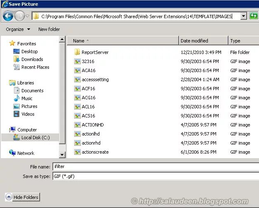Viewport: 259px width, 208px height.
Task: Open the recent locations dropdown arrow
Action: tap(27, 16)
